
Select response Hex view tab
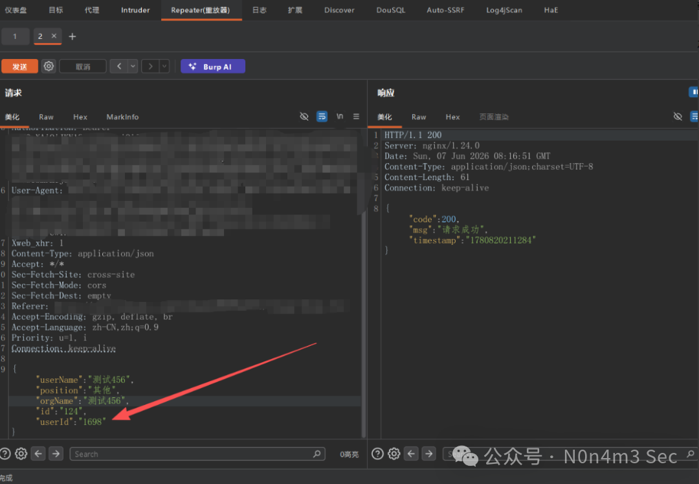(452, 117)
